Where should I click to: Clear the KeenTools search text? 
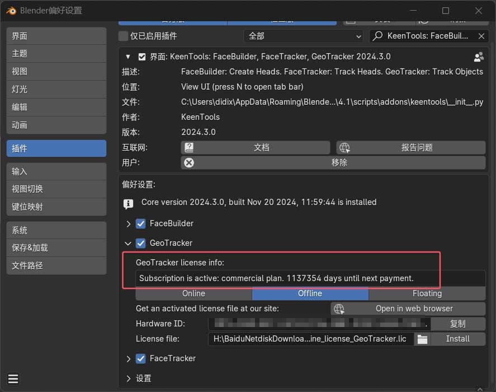pos(481,36)
